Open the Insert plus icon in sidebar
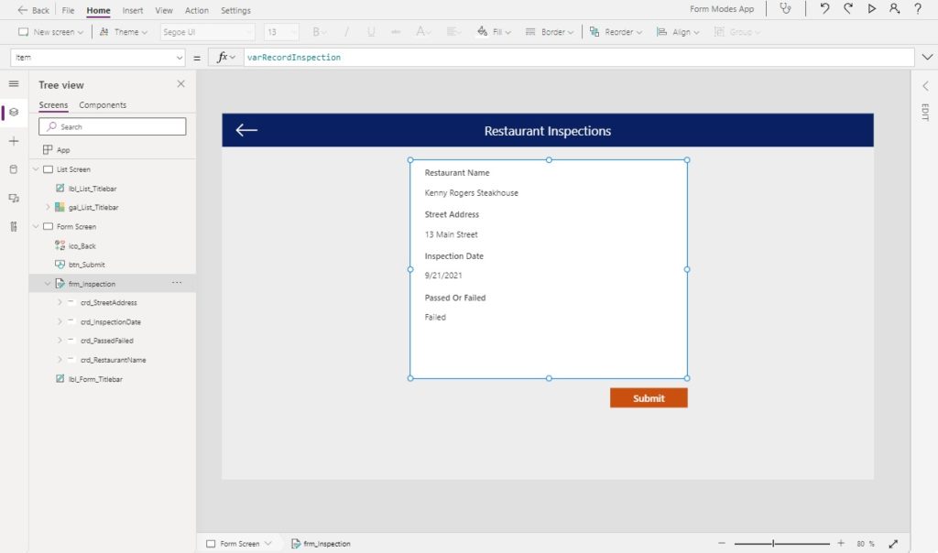This screenshot has width=938, height=553. [14, 141]
